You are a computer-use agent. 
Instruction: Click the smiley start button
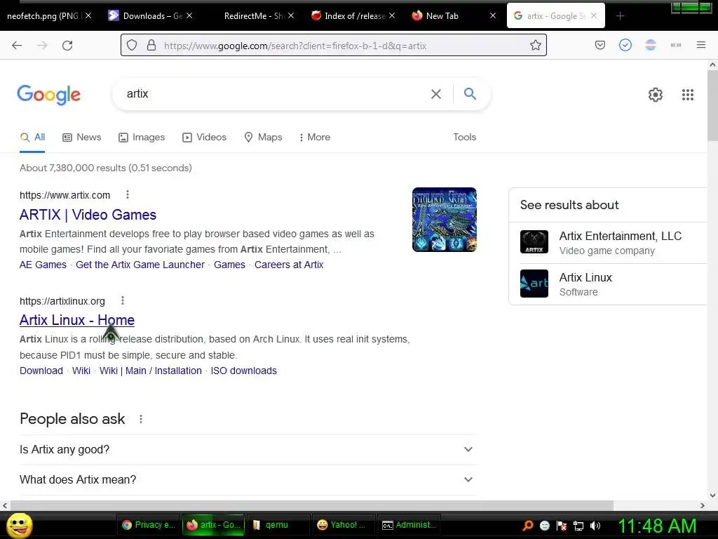pyautogui.click(x=20, y=525)
